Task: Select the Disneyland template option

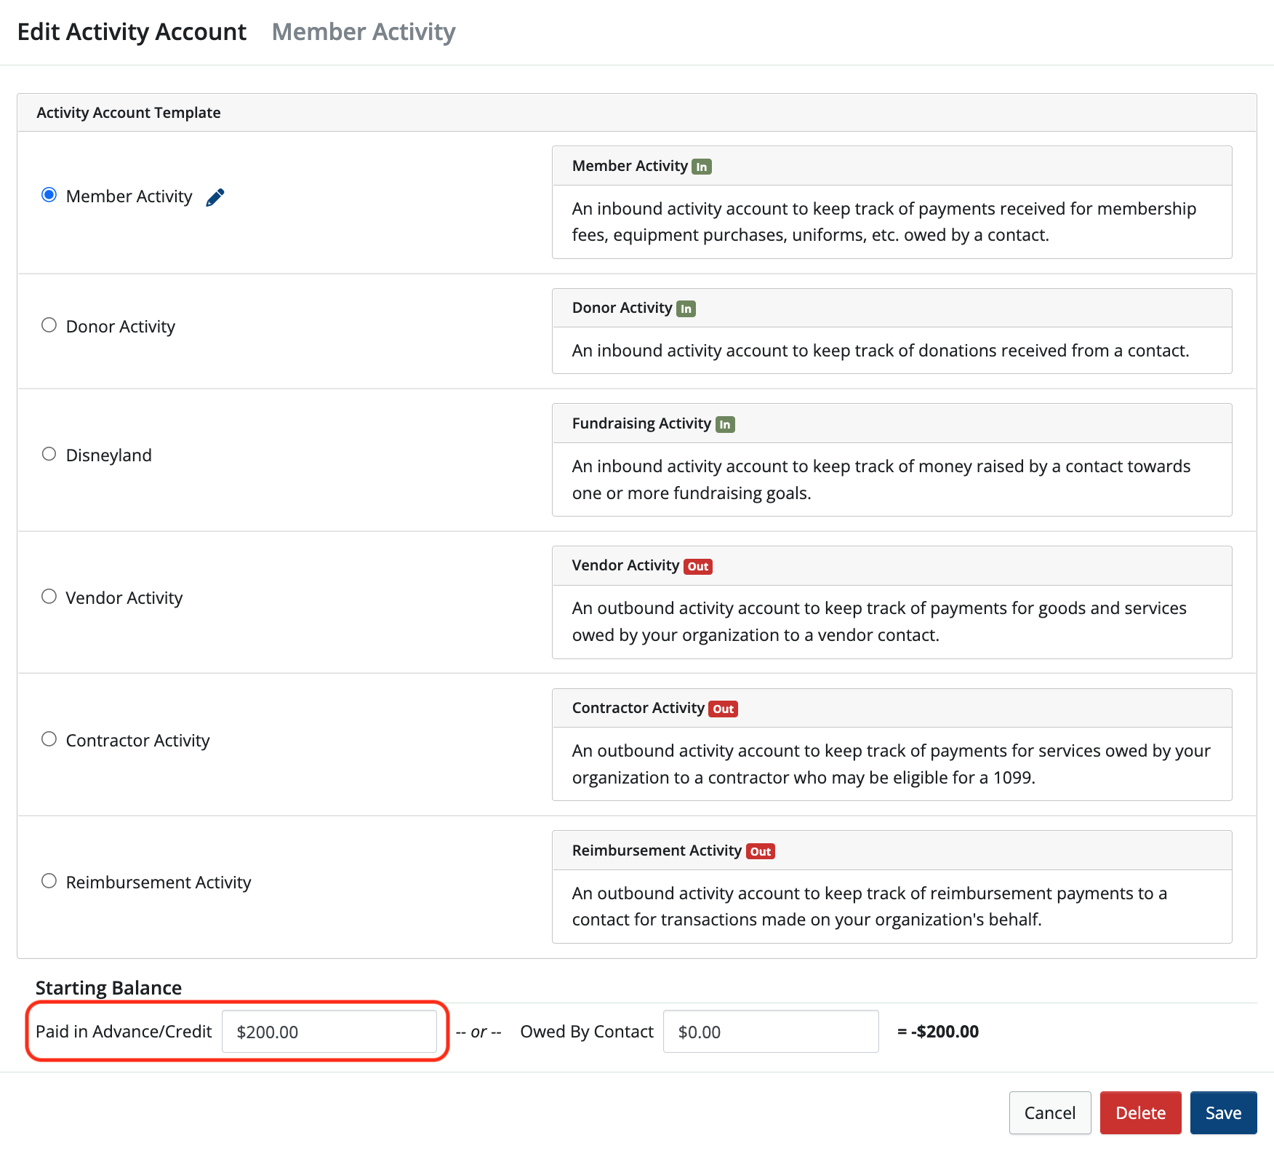Action: (x=49, y=453)
